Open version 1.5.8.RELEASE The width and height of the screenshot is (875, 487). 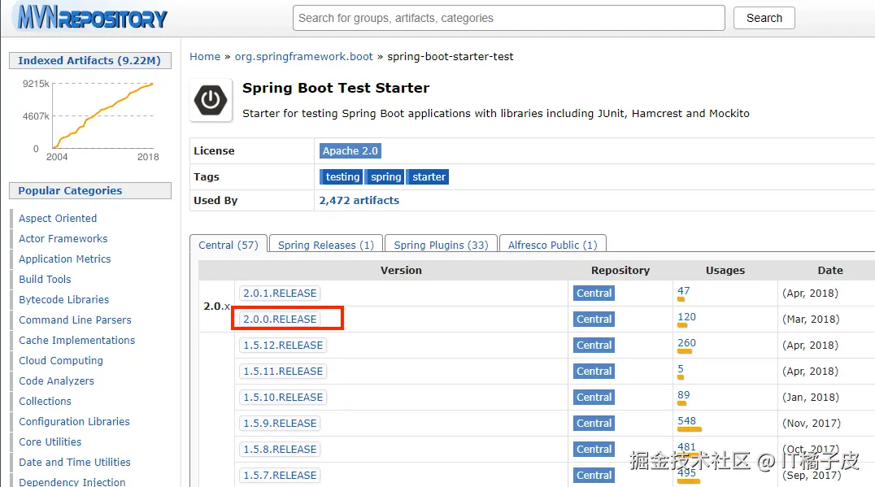280,449
